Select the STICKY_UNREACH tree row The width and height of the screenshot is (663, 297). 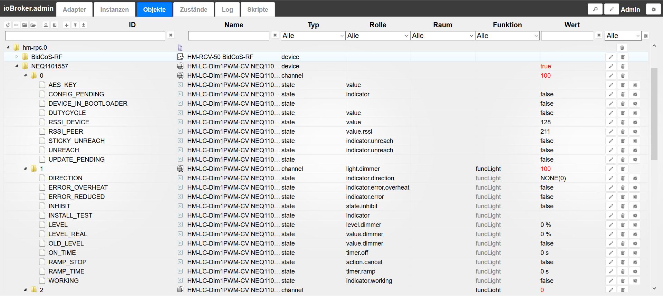(326, 141)
